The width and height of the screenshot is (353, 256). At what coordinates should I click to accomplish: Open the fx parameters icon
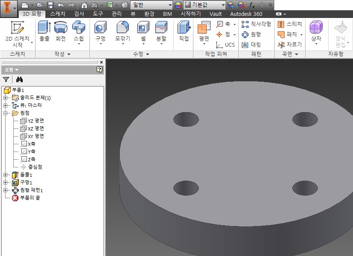click(x=252, y=5)
